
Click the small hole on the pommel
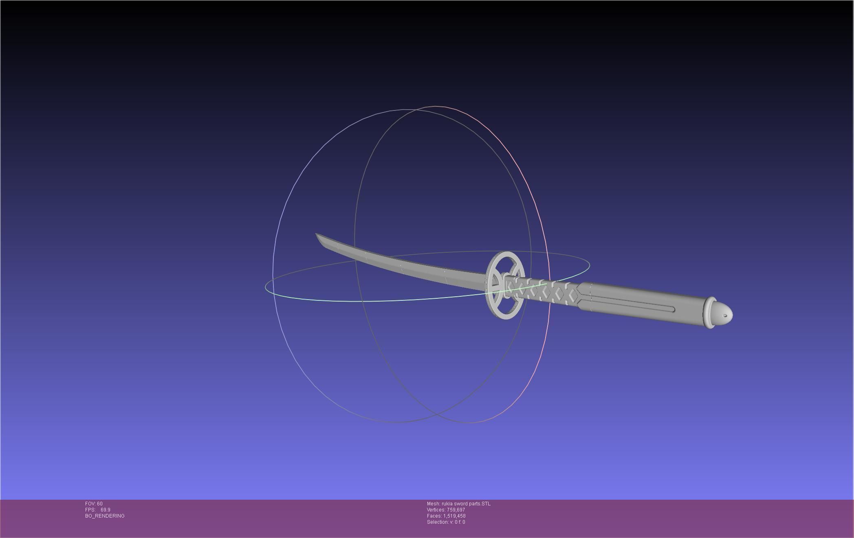point(725,315)
